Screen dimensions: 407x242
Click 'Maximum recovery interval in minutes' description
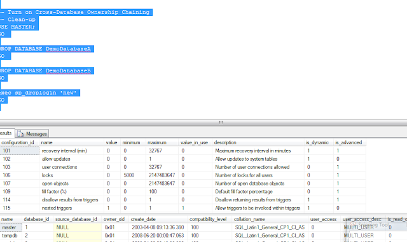click(x=258, y=151)
